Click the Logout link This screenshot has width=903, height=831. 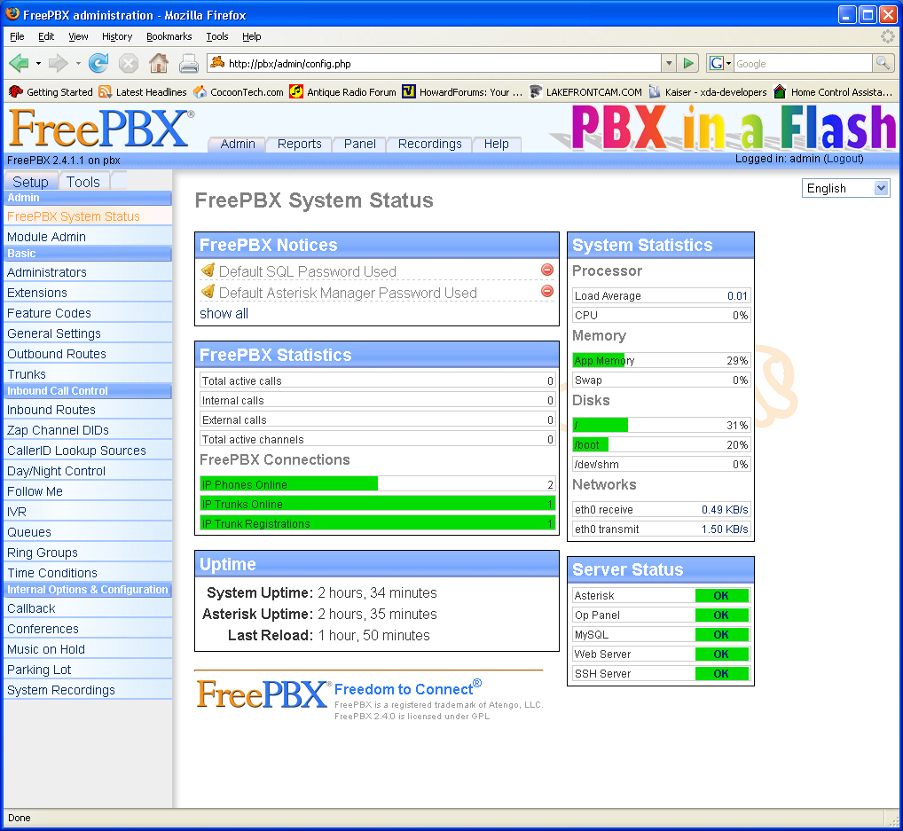tap(844, 159)
